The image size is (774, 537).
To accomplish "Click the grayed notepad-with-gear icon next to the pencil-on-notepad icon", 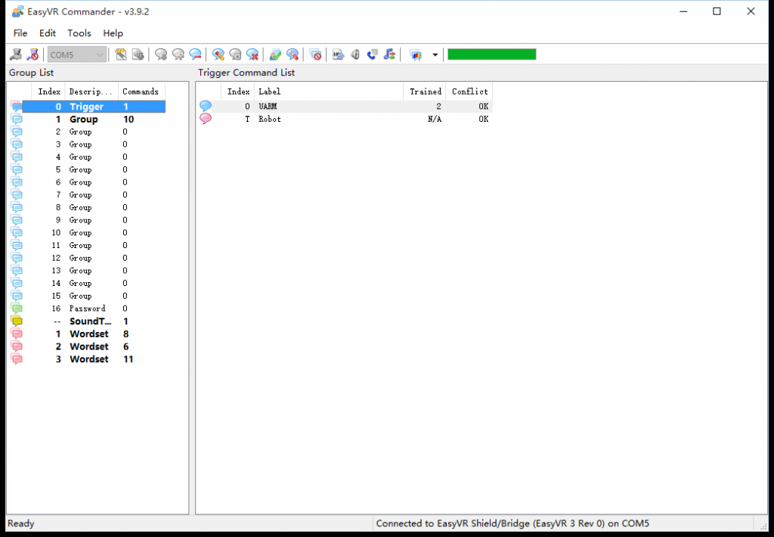I will pyautogui.click(x=138, y=54).
